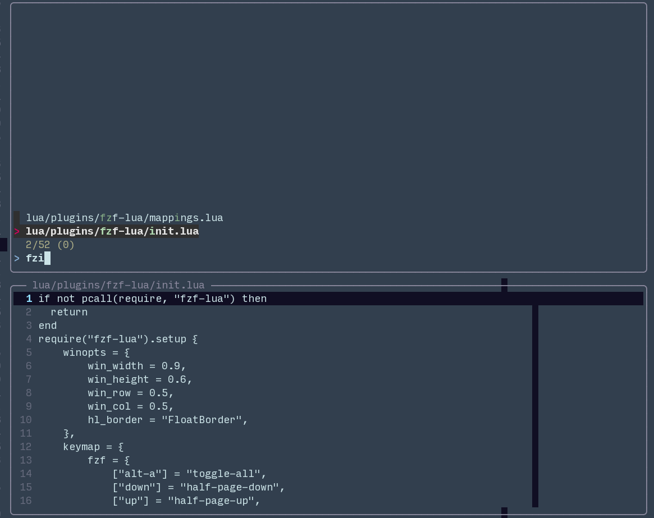
Task: Click the require fzf-lua setup call line
Action: click(x=118, y=339)
